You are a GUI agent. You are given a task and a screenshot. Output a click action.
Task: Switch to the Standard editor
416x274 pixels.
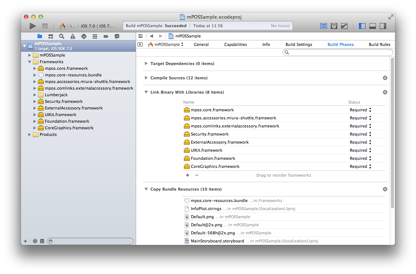pos(323,26)
